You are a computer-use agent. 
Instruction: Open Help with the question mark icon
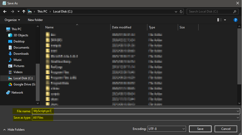235,20
